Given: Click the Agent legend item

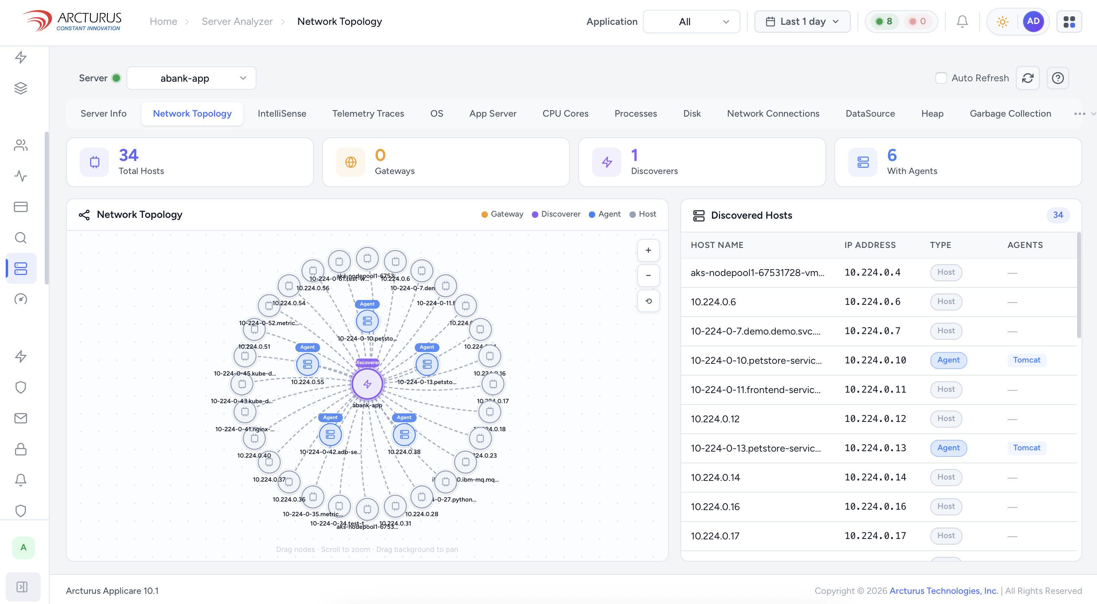Looking at the screenshot, I should tap(604, 214).
